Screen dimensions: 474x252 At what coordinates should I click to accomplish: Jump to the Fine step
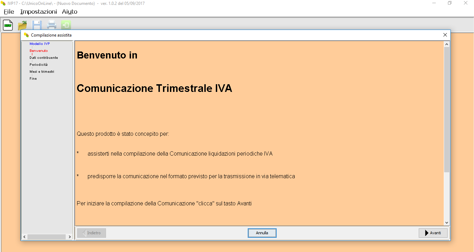pos(33,79)
